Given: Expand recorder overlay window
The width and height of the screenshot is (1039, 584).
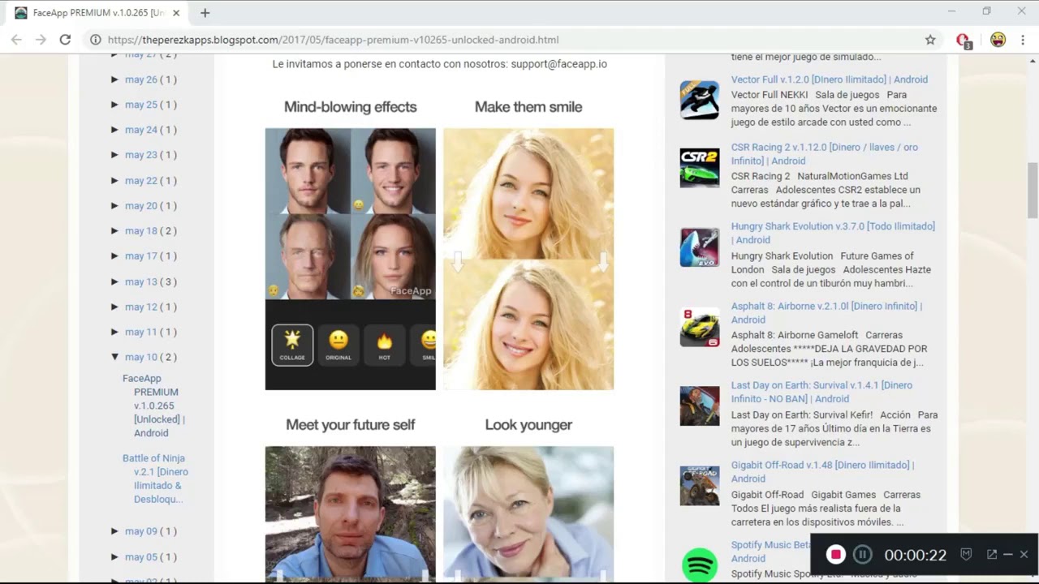Looking at the screenshot, I should point(992,555).
